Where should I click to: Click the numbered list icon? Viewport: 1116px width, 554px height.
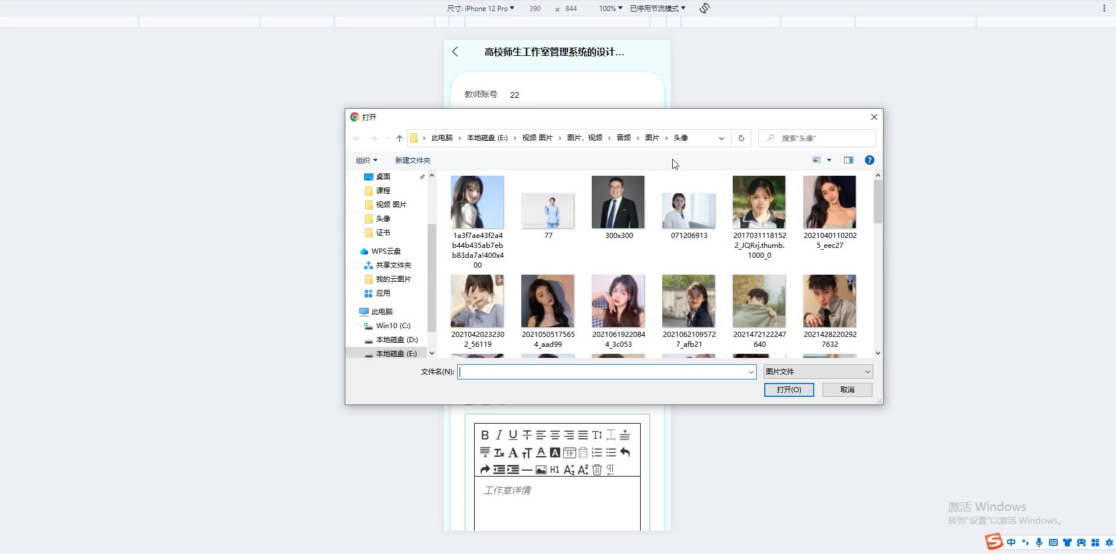point(597,453)
